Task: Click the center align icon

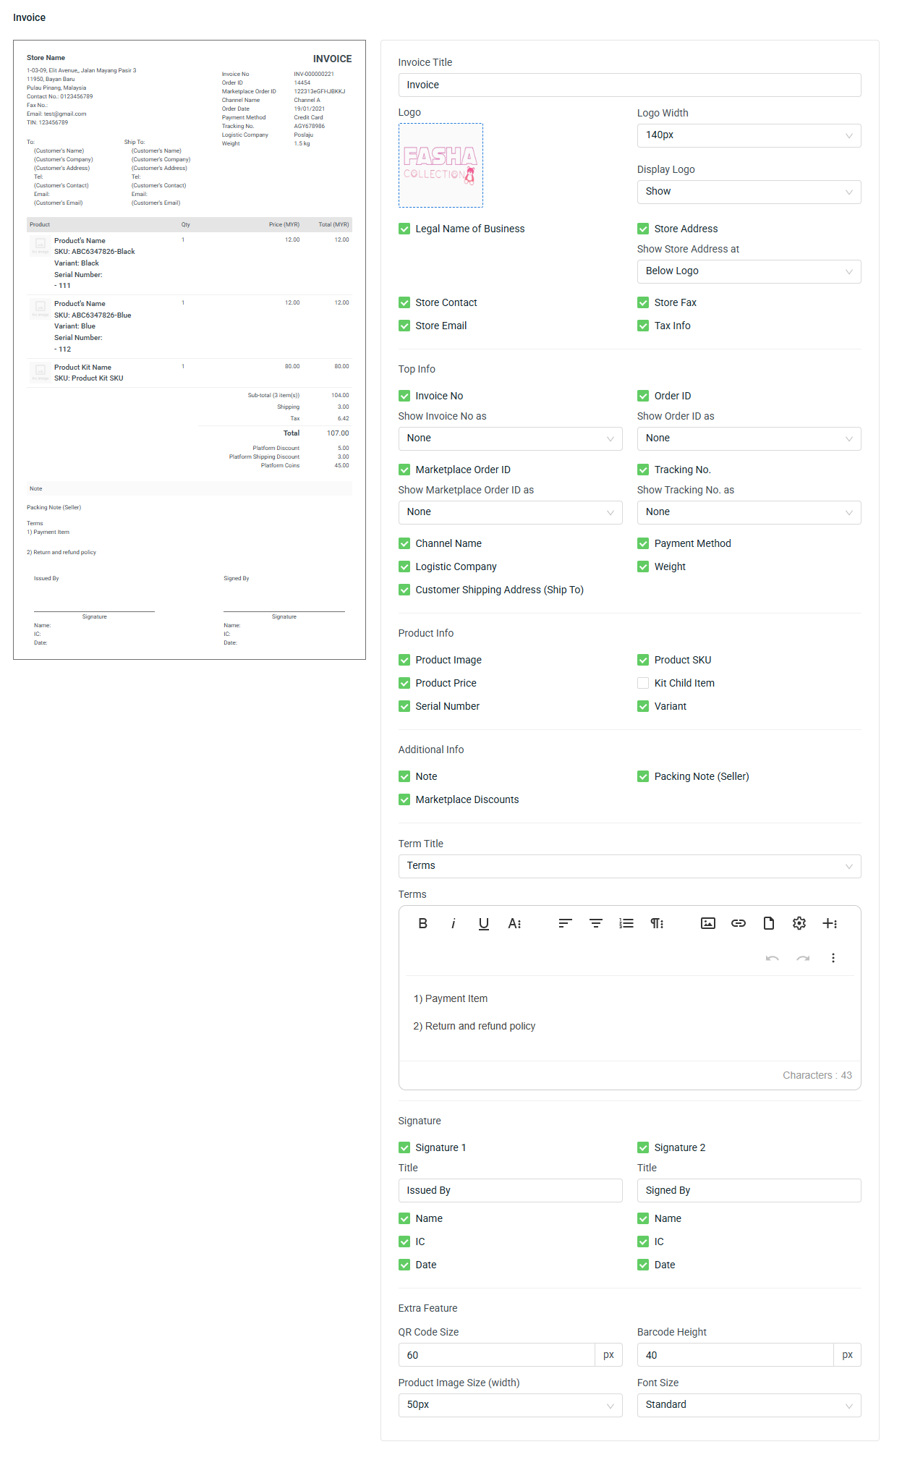Action: point(596,923)
